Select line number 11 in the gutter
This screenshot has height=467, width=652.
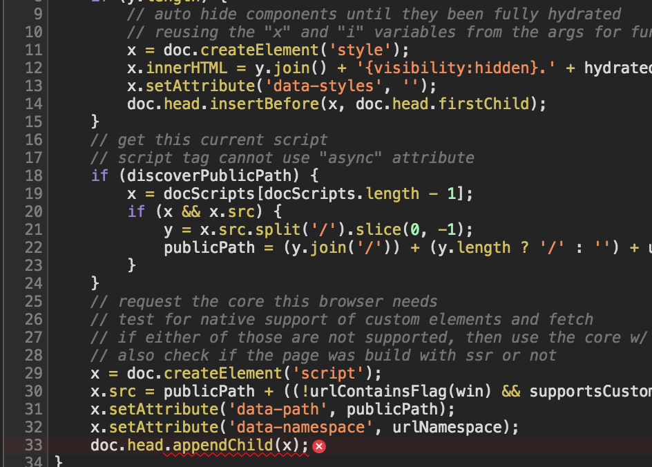click(34, 50)
